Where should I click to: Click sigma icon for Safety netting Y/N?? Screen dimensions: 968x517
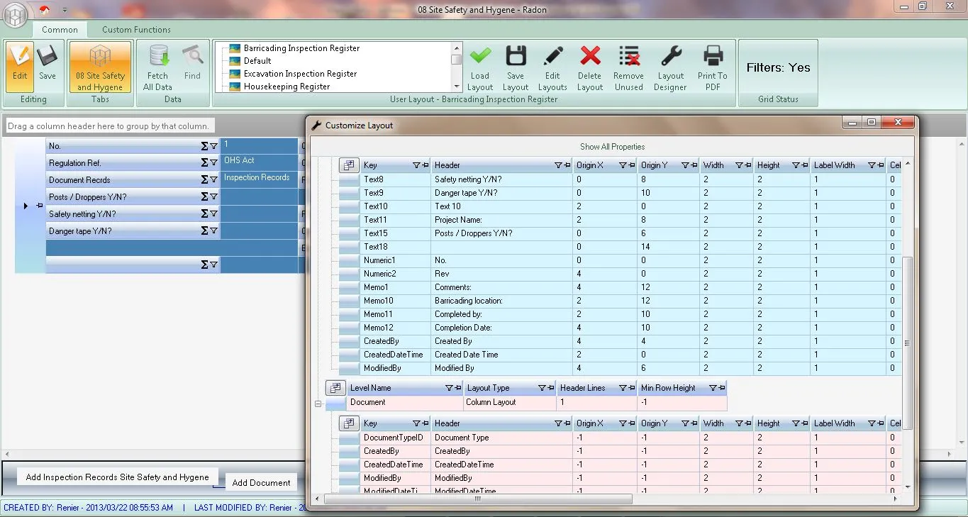pyautogui.click(x=204, y=214)
